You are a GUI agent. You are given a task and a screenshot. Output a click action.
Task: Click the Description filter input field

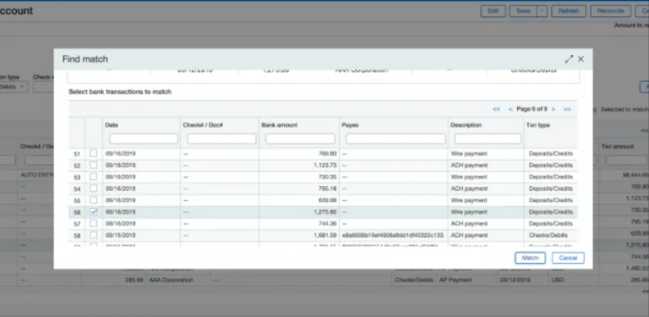click(488, 139)
